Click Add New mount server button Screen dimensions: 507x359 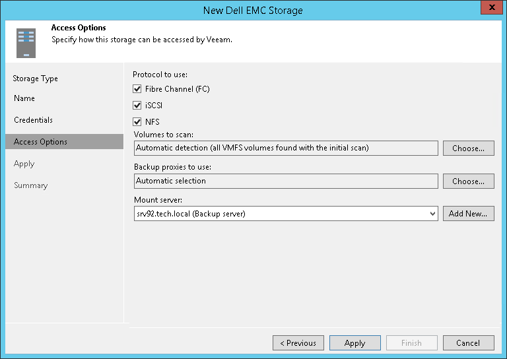tap(468, 214)
